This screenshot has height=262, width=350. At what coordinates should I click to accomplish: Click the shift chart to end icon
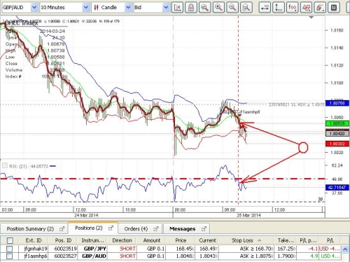pos(177,8)
